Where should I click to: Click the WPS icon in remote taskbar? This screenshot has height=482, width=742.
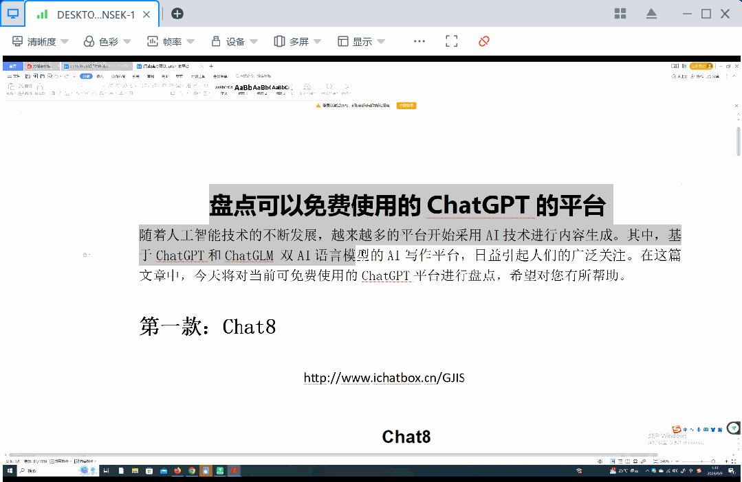point(234,470)
